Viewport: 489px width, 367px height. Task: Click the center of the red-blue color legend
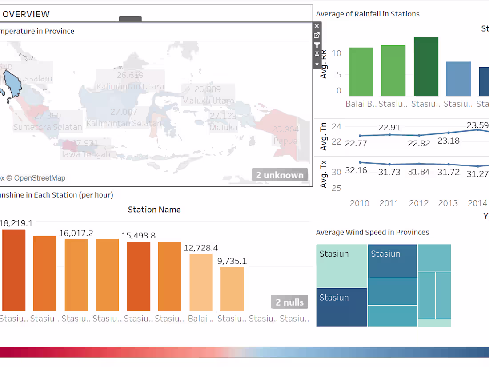point(244,351)
